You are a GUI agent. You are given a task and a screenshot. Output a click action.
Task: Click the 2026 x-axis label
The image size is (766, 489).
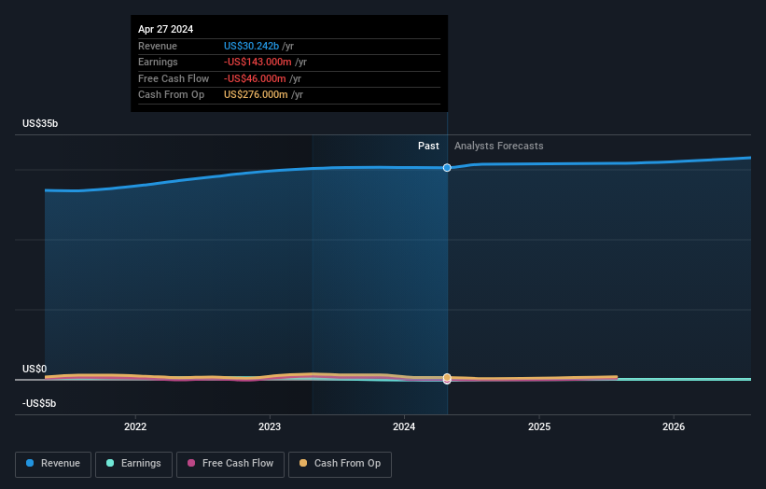(674, 426)
